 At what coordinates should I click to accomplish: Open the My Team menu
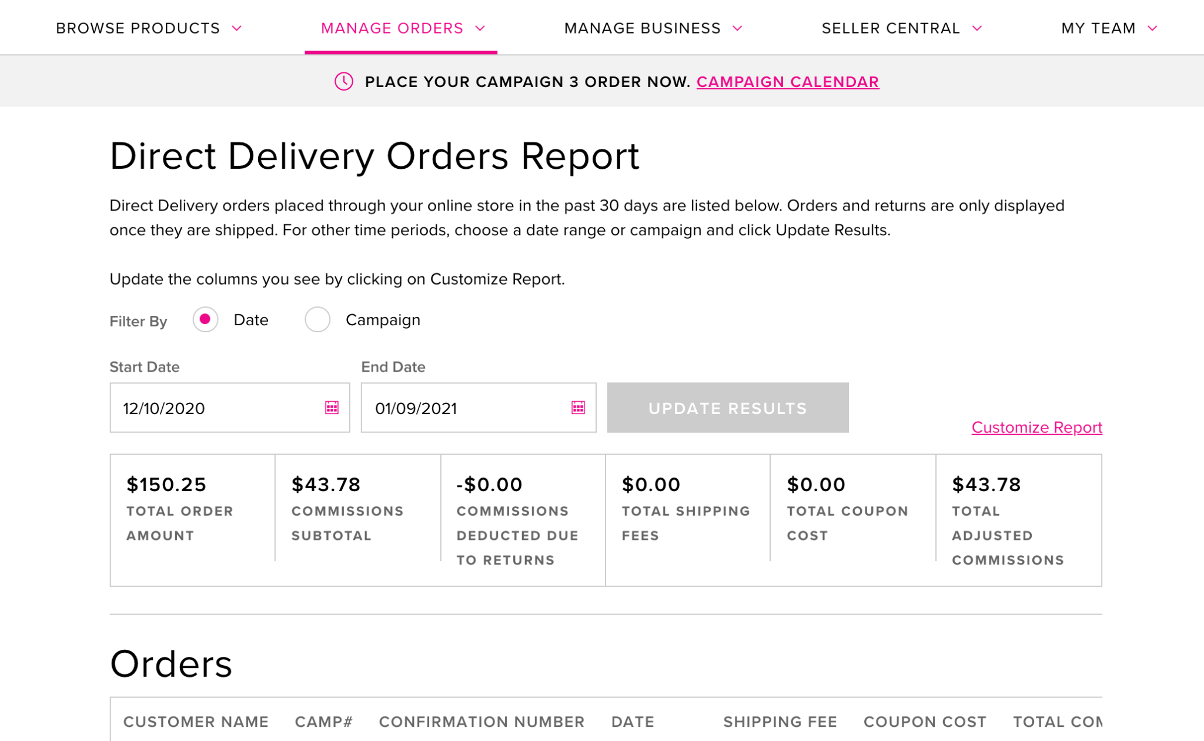coord(1108,28)
